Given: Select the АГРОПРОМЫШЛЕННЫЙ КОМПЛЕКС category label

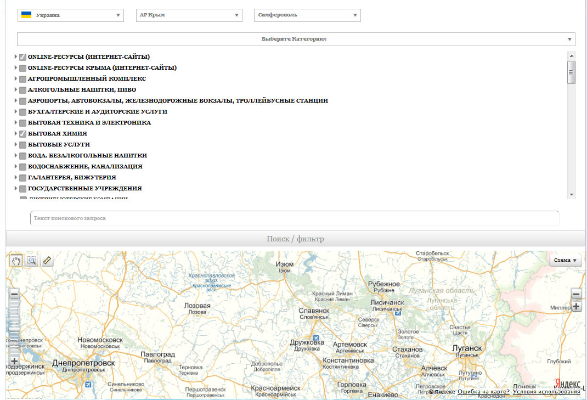Looking at the screenshot, I should pyautogui.click(x=87, y=78).
